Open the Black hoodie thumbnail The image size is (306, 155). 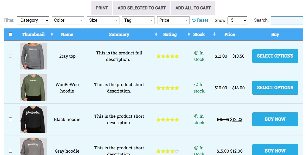33,119
